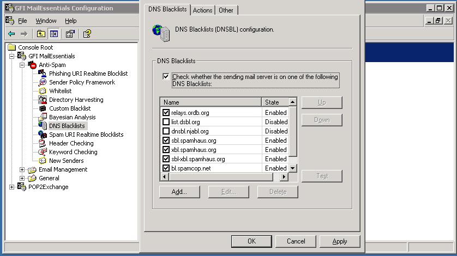Uncheck the relays.ordb.org blacklist checkbox

pyautogui.click(x=166, y=113)
